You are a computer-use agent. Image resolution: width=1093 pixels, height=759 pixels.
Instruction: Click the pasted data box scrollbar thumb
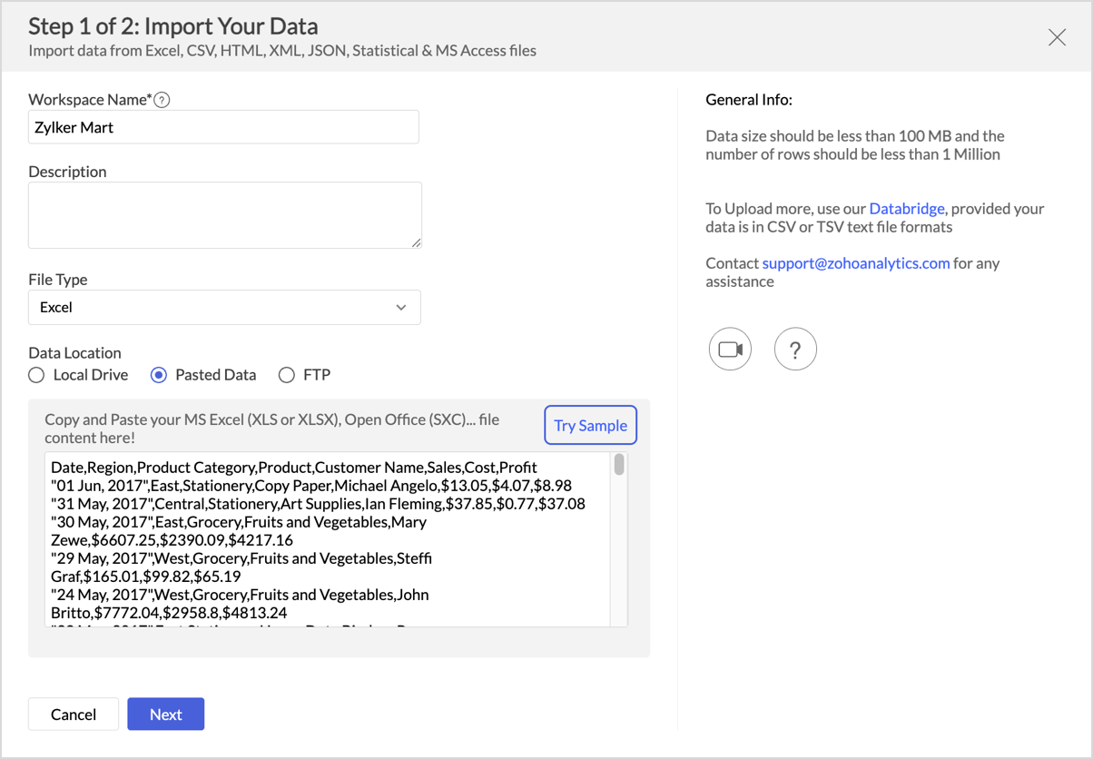pyautogui.click(x=619, y=465)
